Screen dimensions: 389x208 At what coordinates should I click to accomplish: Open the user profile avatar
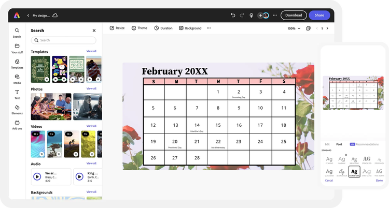pyautogui.click(x=266, y=16)
